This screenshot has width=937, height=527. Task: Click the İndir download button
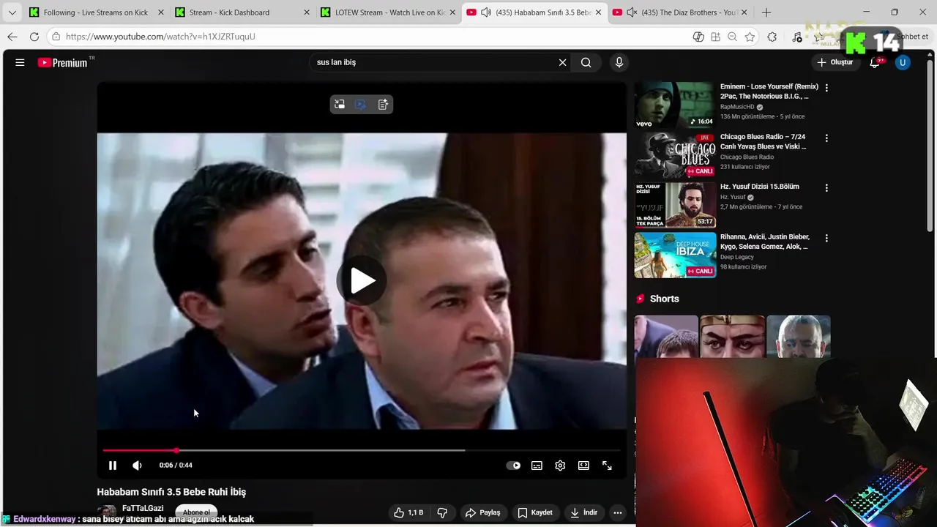tap(584, 513)
